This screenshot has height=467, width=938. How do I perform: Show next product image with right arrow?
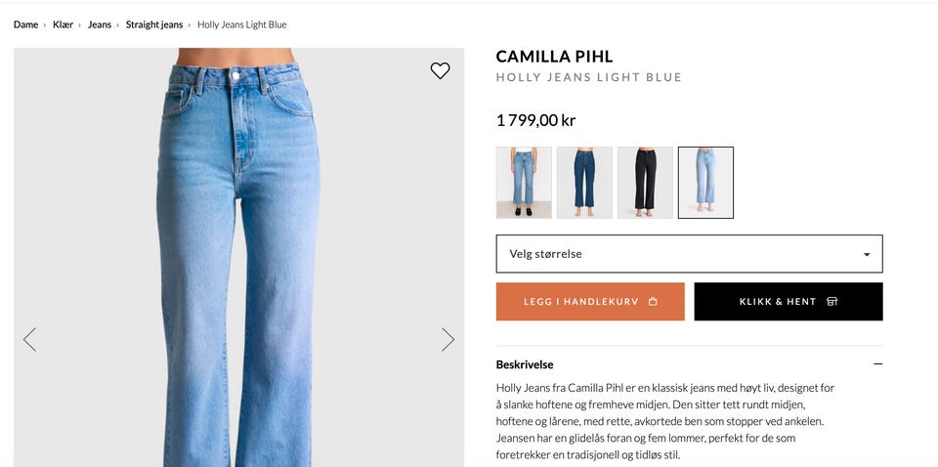click(x=448, y=339)
